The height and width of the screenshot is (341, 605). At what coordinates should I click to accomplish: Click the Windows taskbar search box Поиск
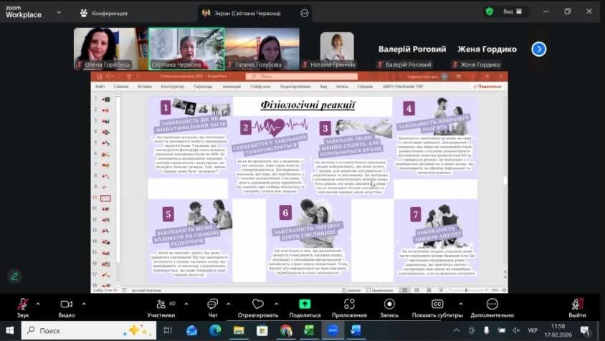click(75, 330)
